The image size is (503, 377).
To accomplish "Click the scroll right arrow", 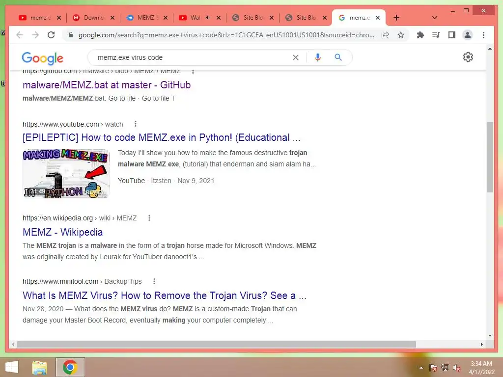I will pyautogui.click(x=481, y=344).
